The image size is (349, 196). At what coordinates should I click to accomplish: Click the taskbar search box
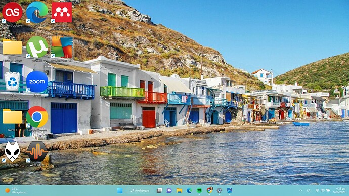coord(140,190)
